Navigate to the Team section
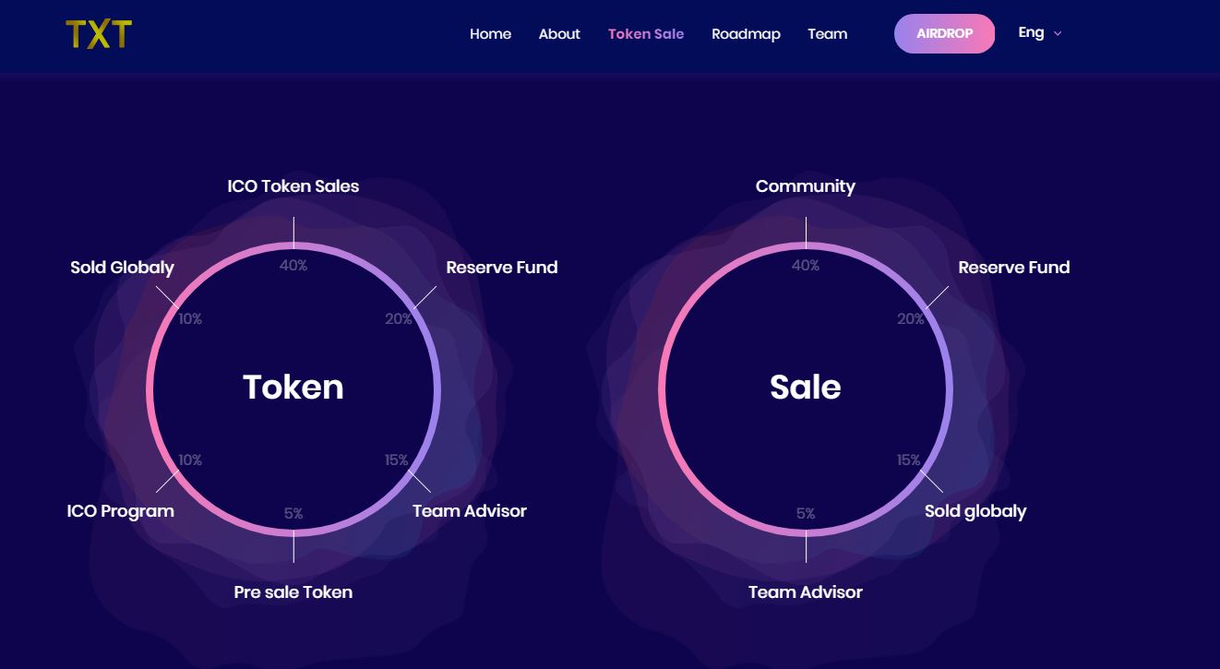Screen dimensions: 1220x669 point(827,34)
